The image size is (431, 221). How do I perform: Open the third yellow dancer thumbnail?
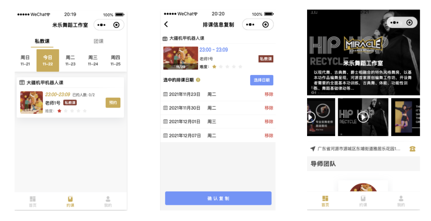[x=406, y=117]
